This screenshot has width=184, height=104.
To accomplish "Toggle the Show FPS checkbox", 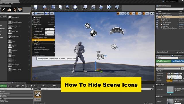I will point(33,22).
